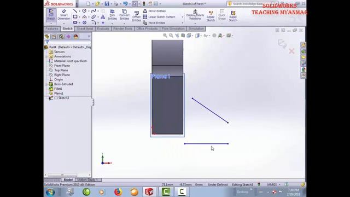Open Display/Delete Relations
The width and height of the screenshot is (350, 197).
195,15
